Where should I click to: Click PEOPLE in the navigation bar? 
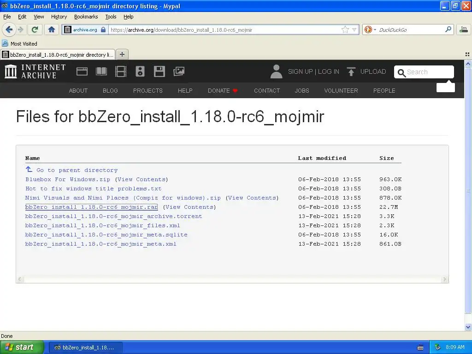pyautogui.click(x=384, y=91)
